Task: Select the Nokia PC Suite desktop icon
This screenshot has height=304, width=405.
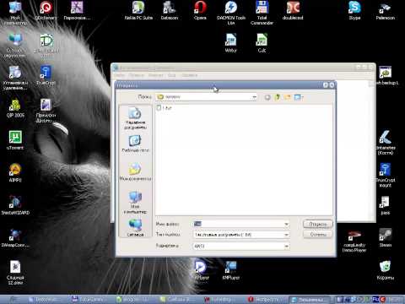Action: coord(138,11)
